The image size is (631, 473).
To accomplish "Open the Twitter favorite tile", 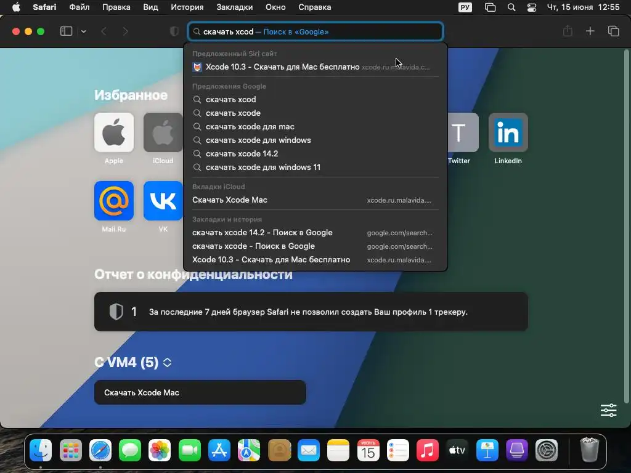I will (463, 132).
